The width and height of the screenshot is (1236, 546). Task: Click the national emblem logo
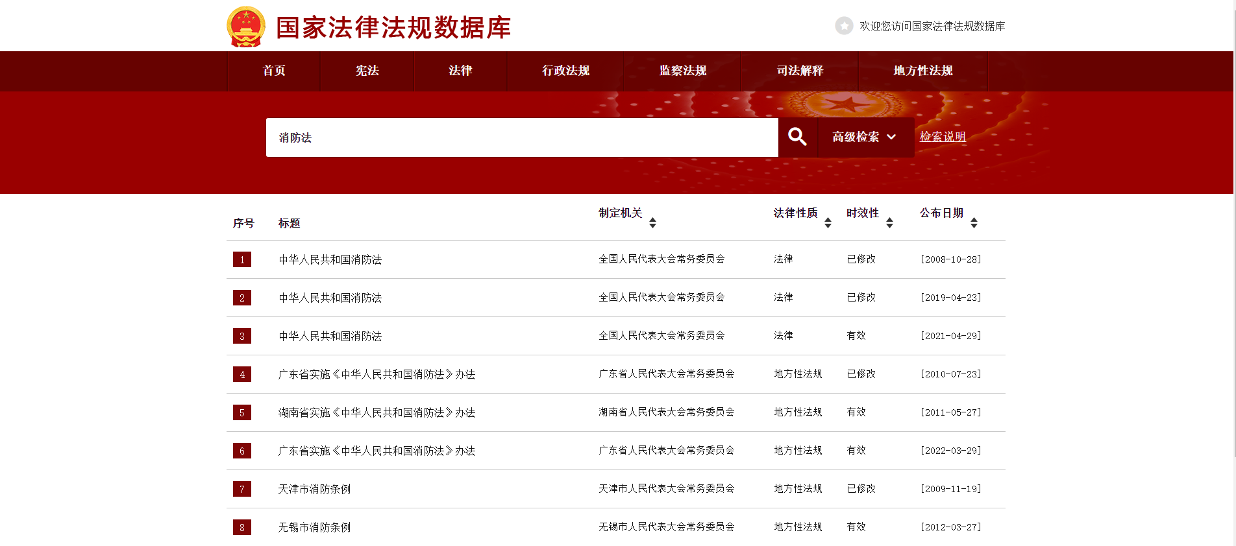pyautogui.click(x=245, y=27)
